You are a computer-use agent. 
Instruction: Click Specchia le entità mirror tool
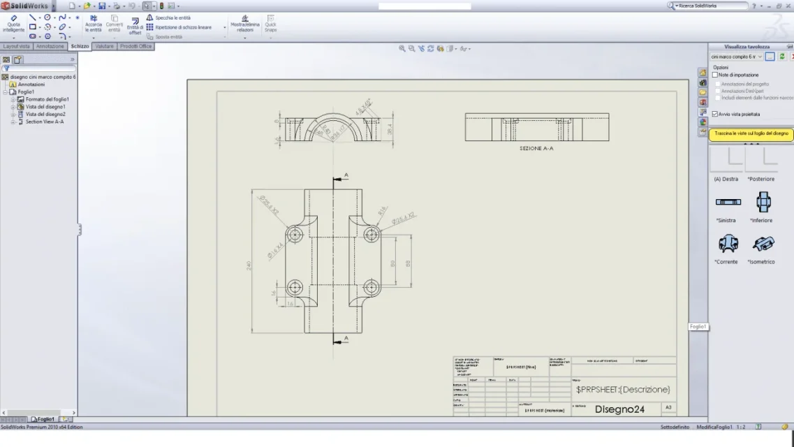168,17
